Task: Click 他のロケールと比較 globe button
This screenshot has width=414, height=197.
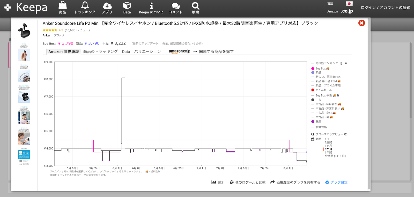Action: tap(248, 182)
